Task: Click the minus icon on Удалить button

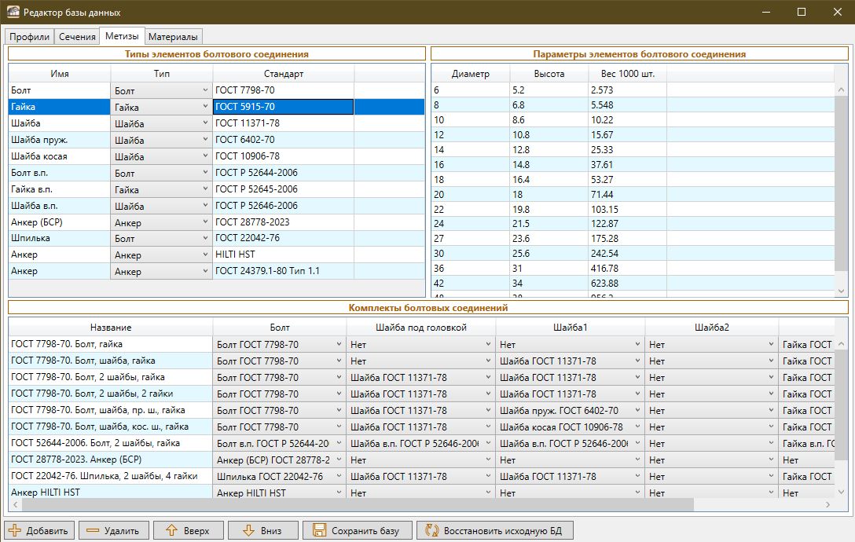Action: 93,530
